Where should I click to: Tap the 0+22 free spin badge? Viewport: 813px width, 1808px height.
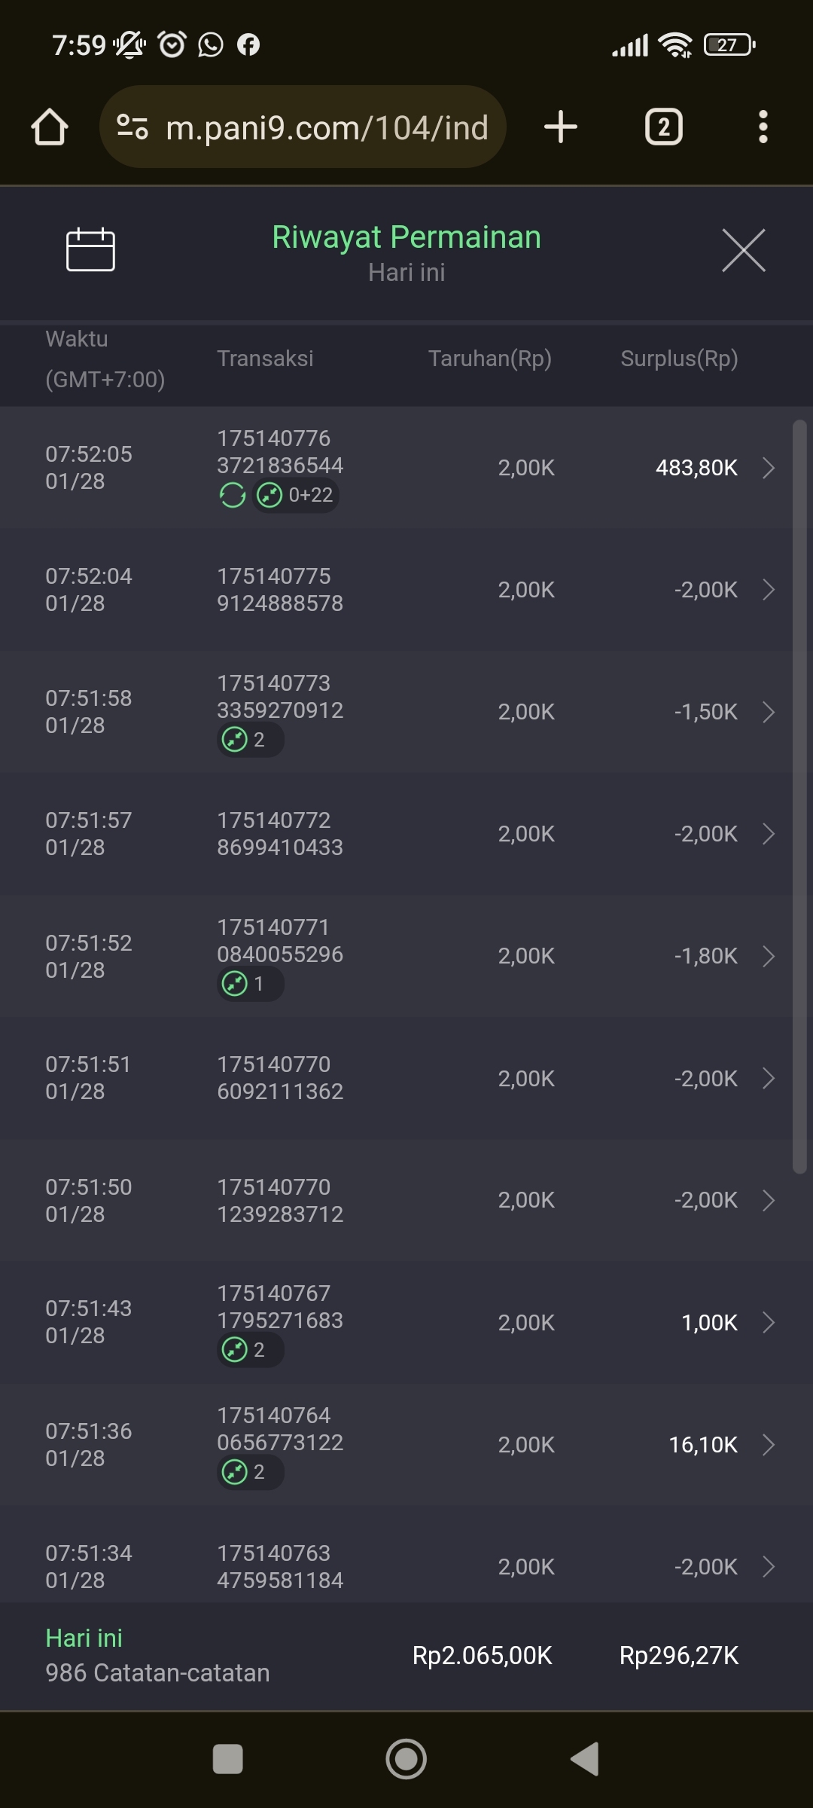296,496
